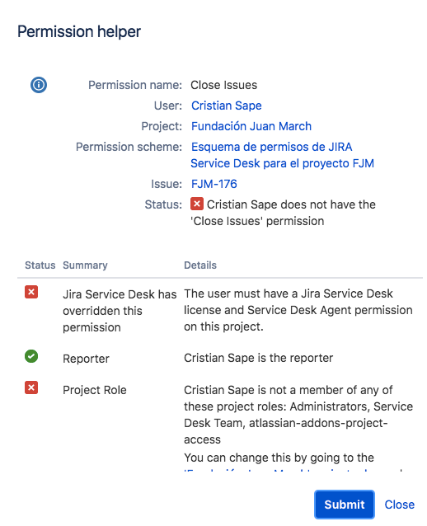Click the Details column header

point(200,265)
